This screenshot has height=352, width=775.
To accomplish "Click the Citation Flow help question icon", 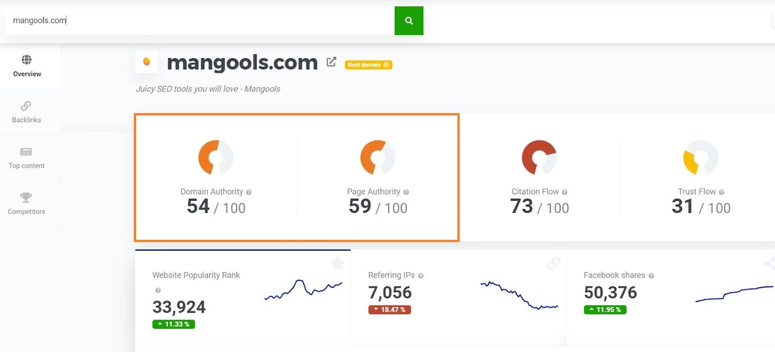I will click(x=565, y=192).
